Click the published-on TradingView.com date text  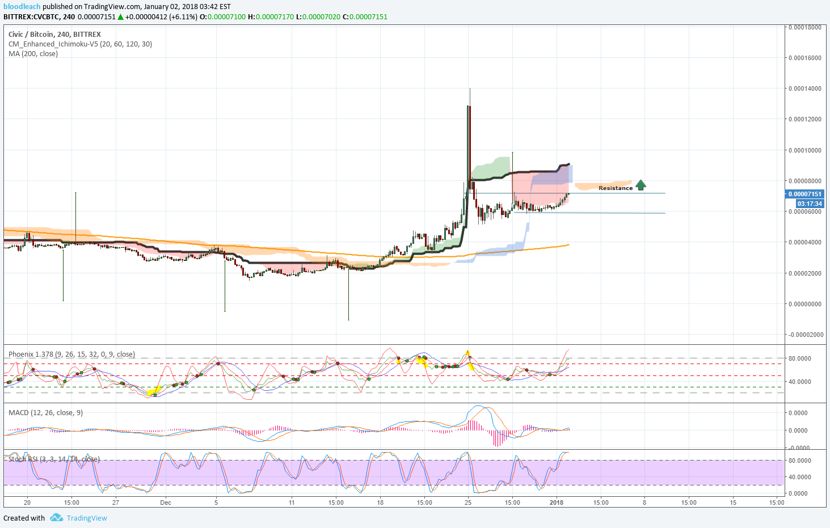137,6
